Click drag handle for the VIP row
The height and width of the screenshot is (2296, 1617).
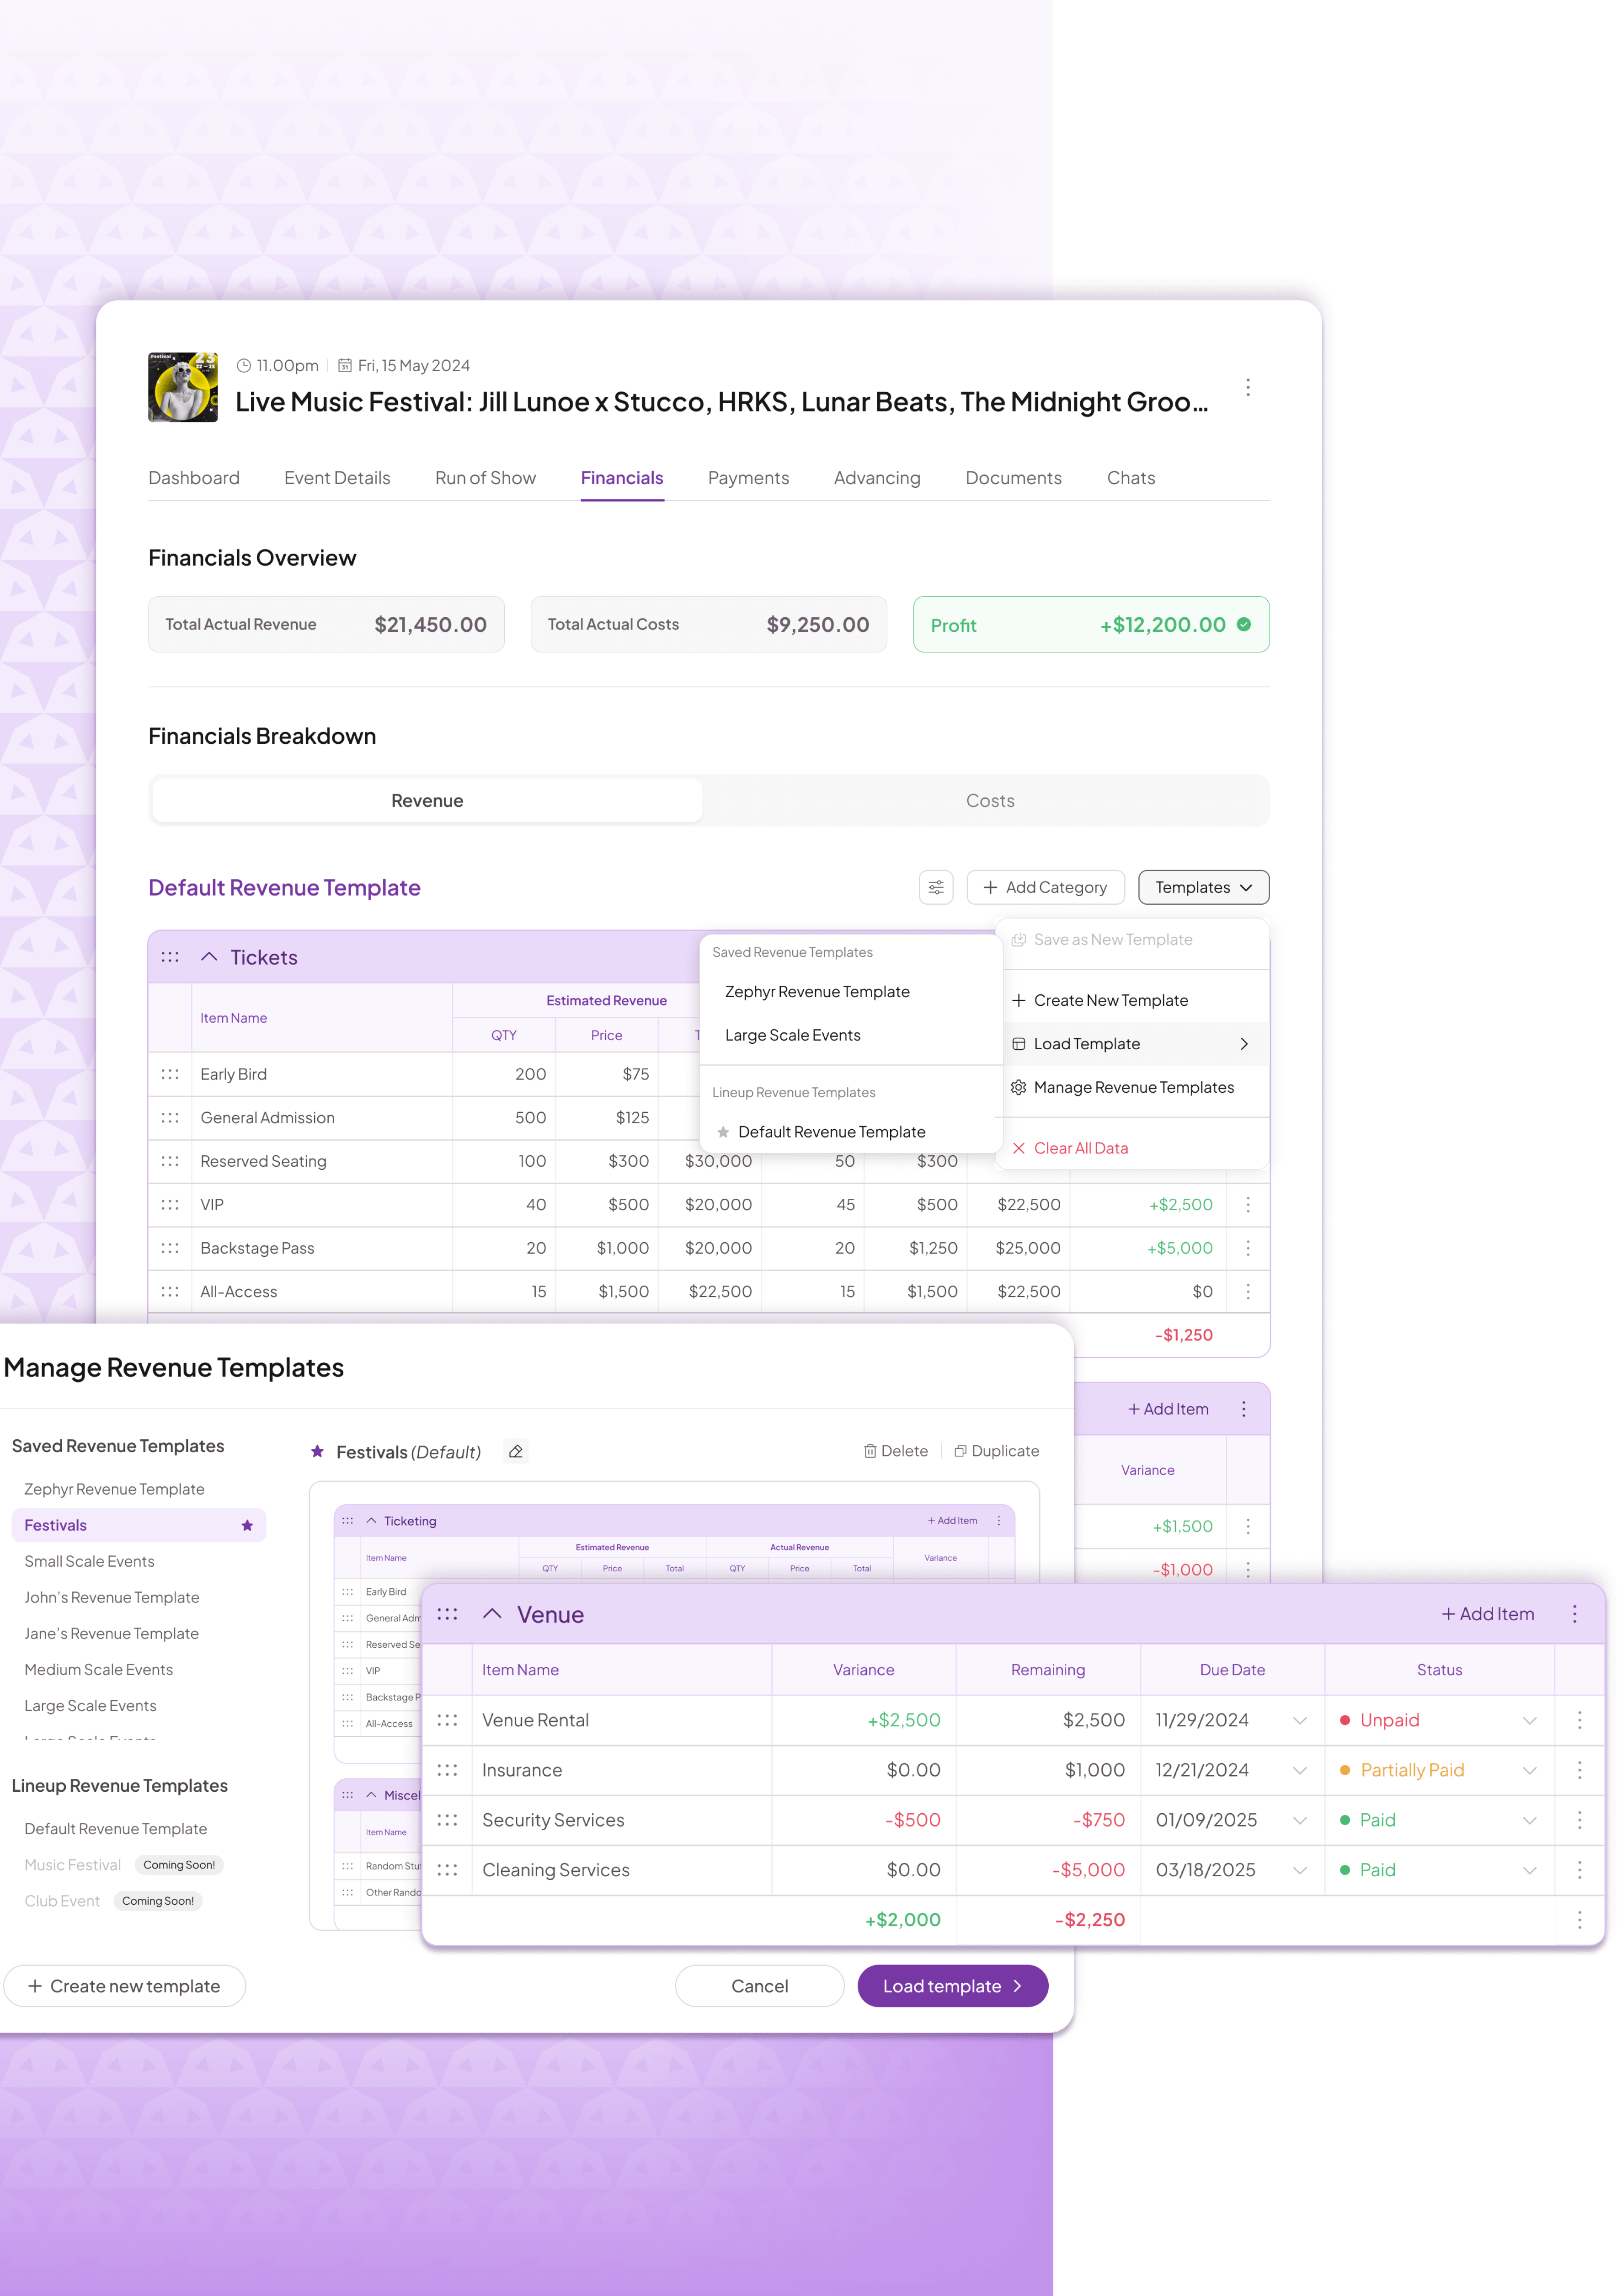[x=170, y=1205]
